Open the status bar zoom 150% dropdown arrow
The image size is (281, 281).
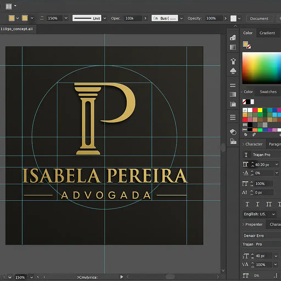[x=32, y=277]
